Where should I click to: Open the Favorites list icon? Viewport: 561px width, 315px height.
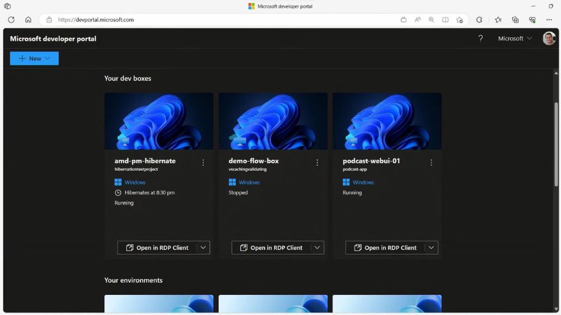(x=498, y=20)
